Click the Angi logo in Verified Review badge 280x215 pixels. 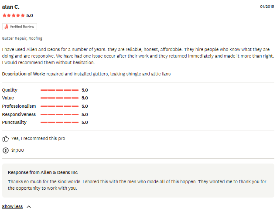(6, 27)
